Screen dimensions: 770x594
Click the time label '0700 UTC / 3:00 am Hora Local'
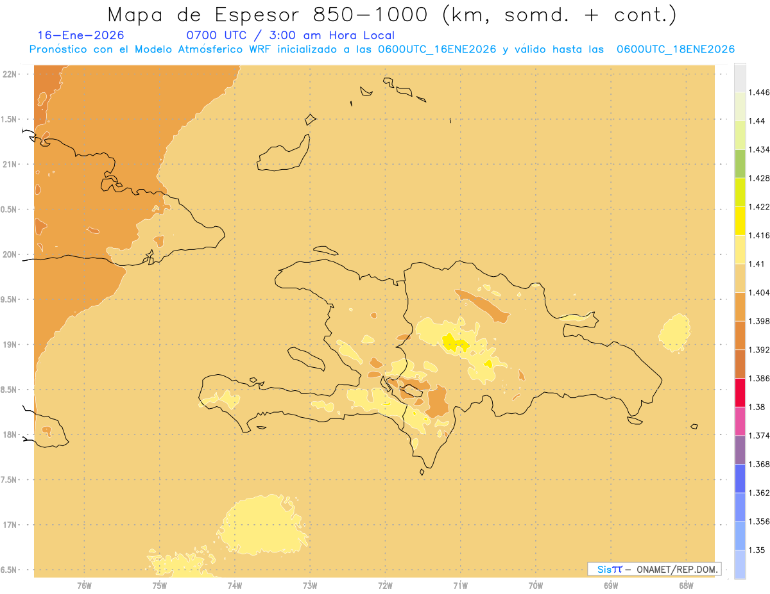click(290, 36)
